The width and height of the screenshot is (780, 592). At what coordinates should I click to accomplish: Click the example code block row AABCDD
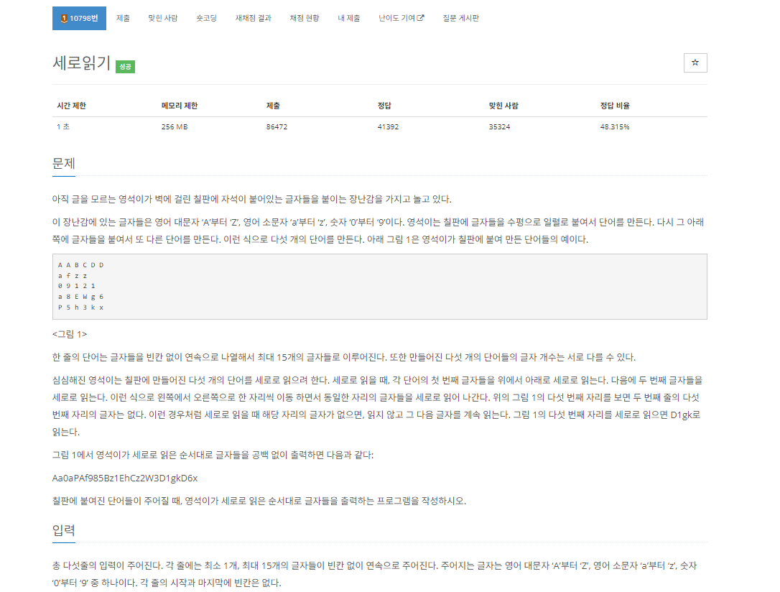pos(80,265)
